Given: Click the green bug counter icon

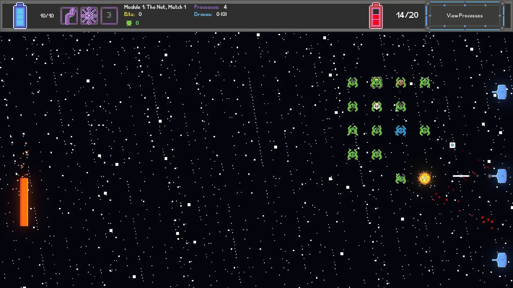Looking at the screenshot, I should point(129,23).
